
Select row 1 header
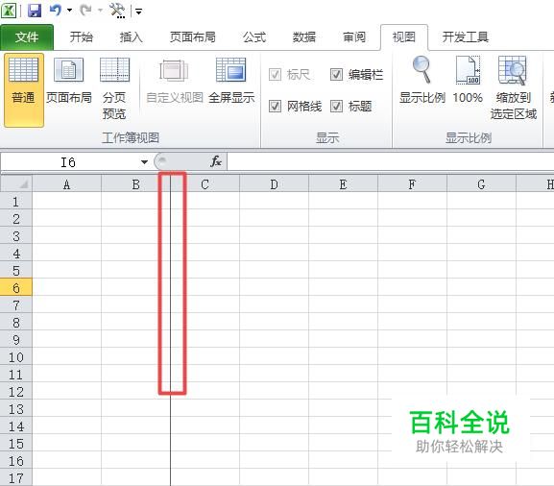(x=16, y=201)
